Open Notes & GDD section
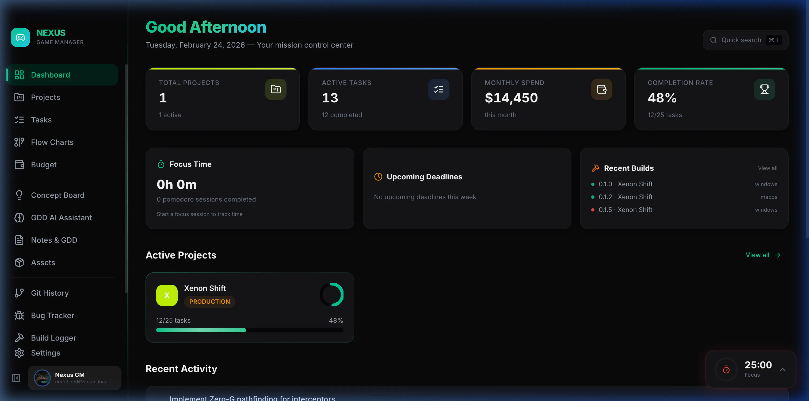The height and width of the screenshot is (401, 809). click(x=62, y=240)
